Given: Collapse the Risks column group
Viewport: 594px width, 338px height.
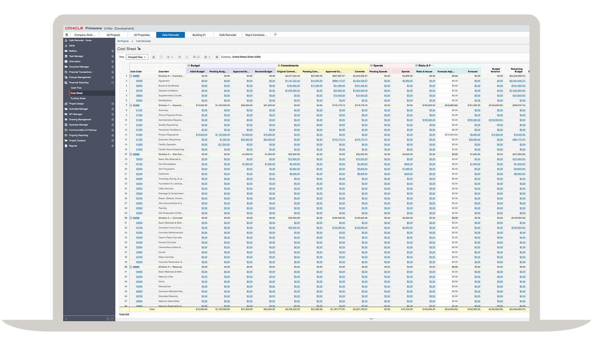Looking at the screenshot, I should click(x=417, y=65).
